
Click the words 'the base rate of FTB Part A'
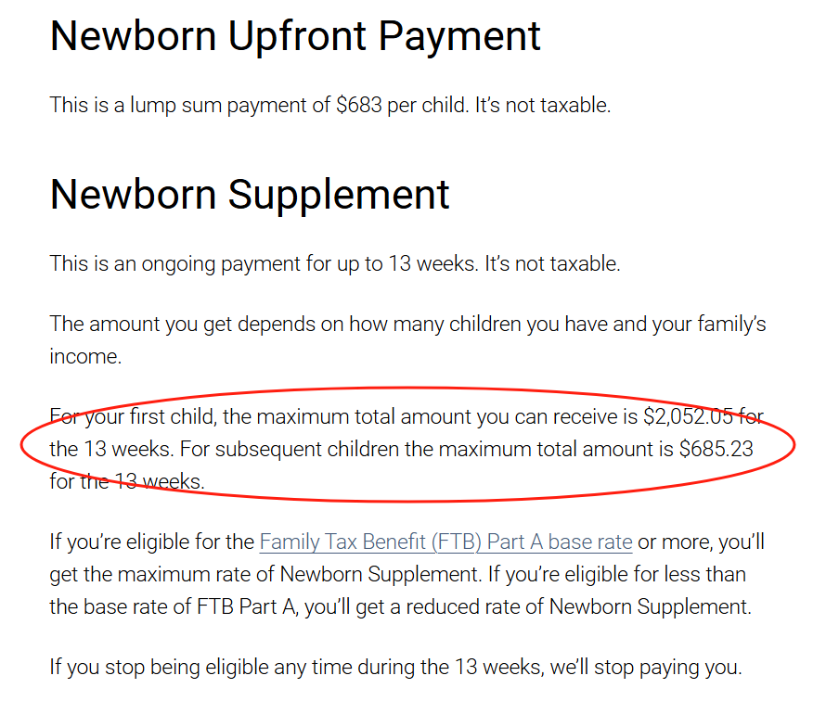154,607
